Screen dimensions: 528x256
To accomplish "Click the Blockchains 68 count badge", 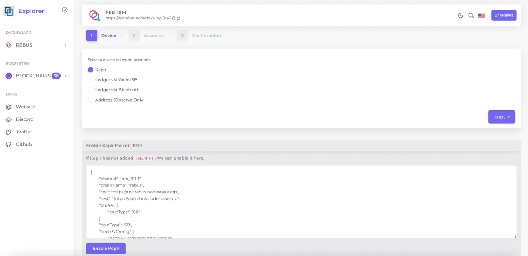I will (x=56, y=76).
